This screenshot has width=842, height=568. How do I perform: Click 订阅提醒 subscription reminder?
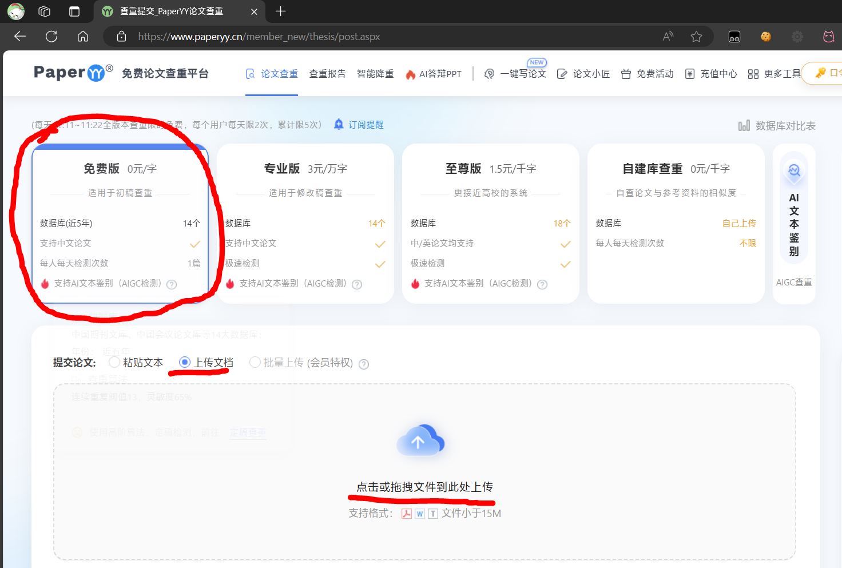click(x=358, y=125)
